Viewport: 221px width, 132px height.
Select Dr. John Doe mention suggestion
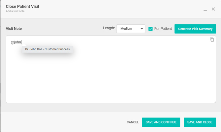[x=47, y=49]
